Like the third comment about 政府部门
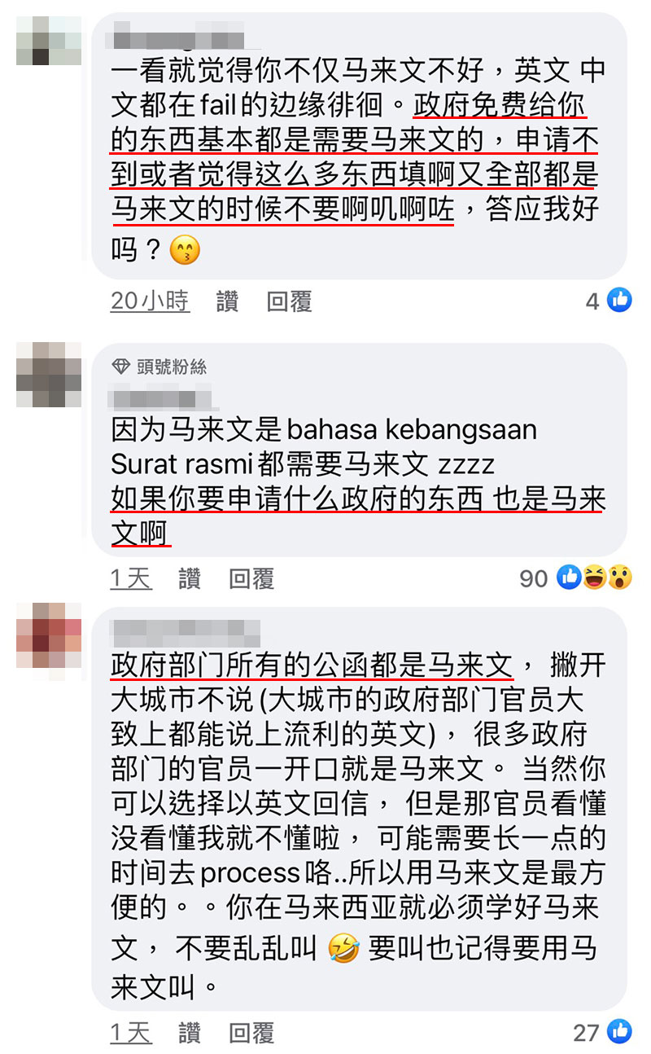 189,1033
